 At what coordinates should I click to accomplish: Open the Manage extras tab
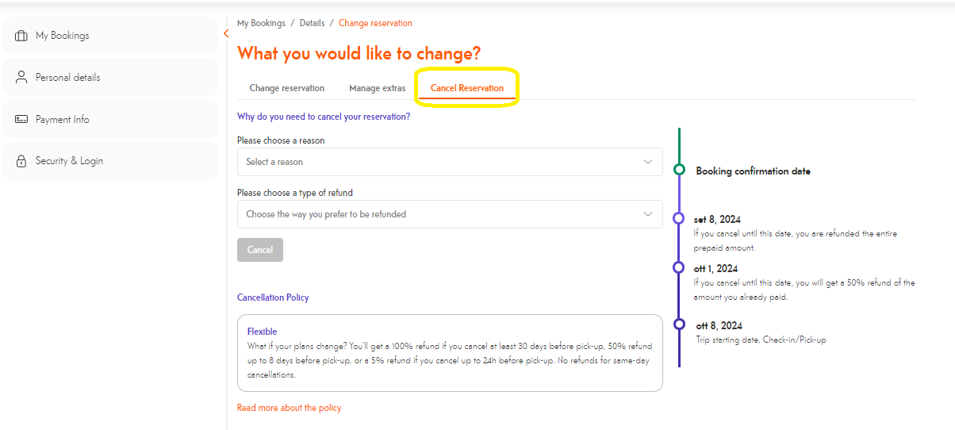pyautogui.click(x=377, y=88)
